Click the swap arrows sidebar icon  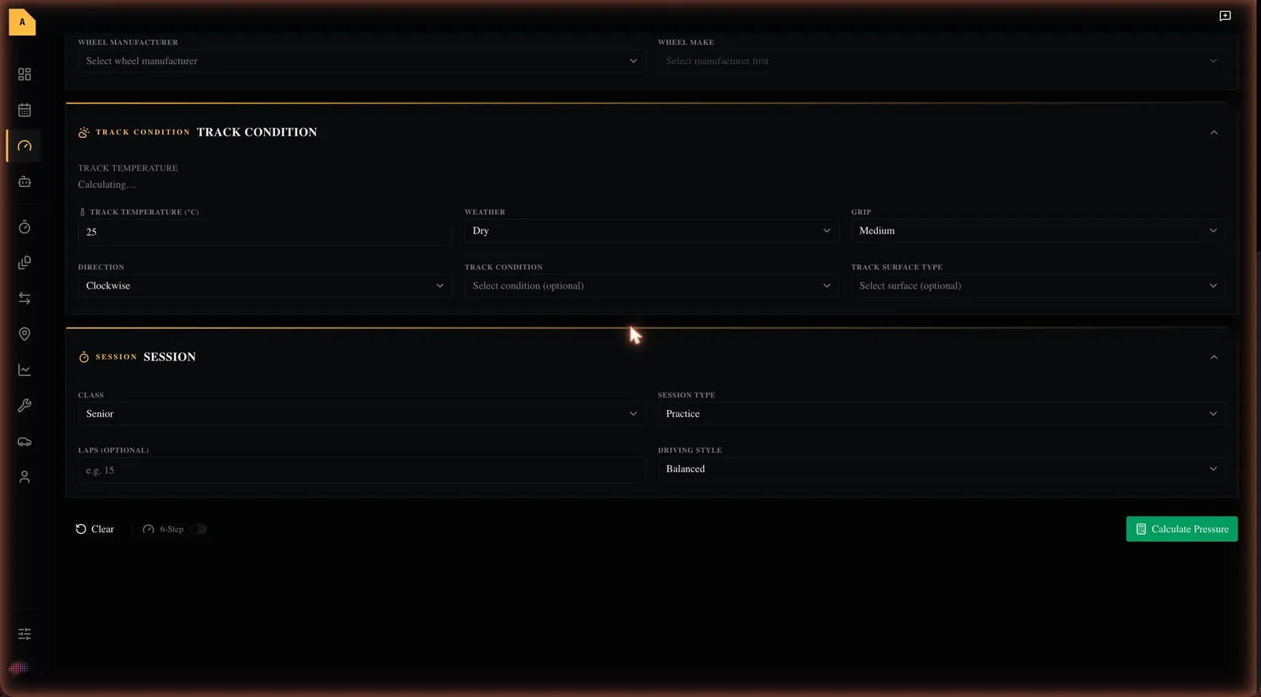coord(24,298)
